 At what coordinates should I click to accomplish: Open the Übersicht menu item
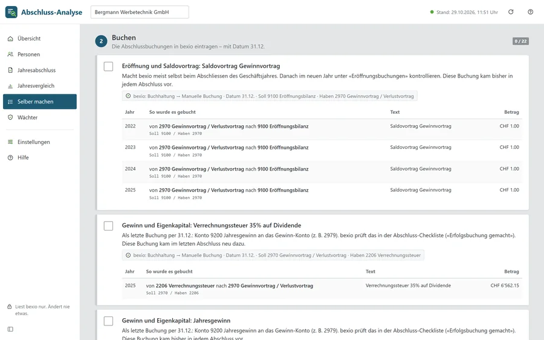coord(40,39)
